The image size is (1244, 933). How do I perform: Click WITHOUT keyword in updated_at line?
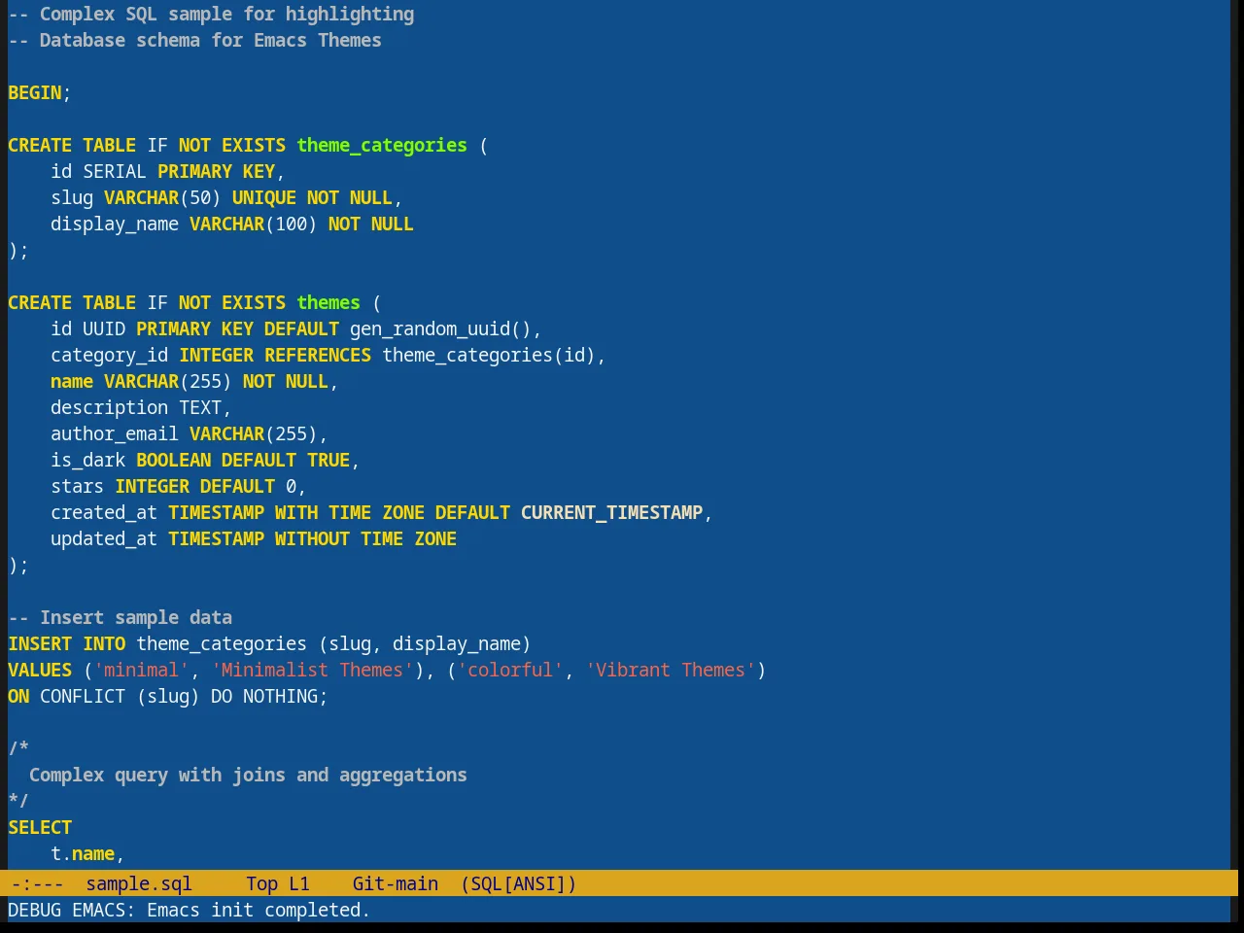point(312,538)
